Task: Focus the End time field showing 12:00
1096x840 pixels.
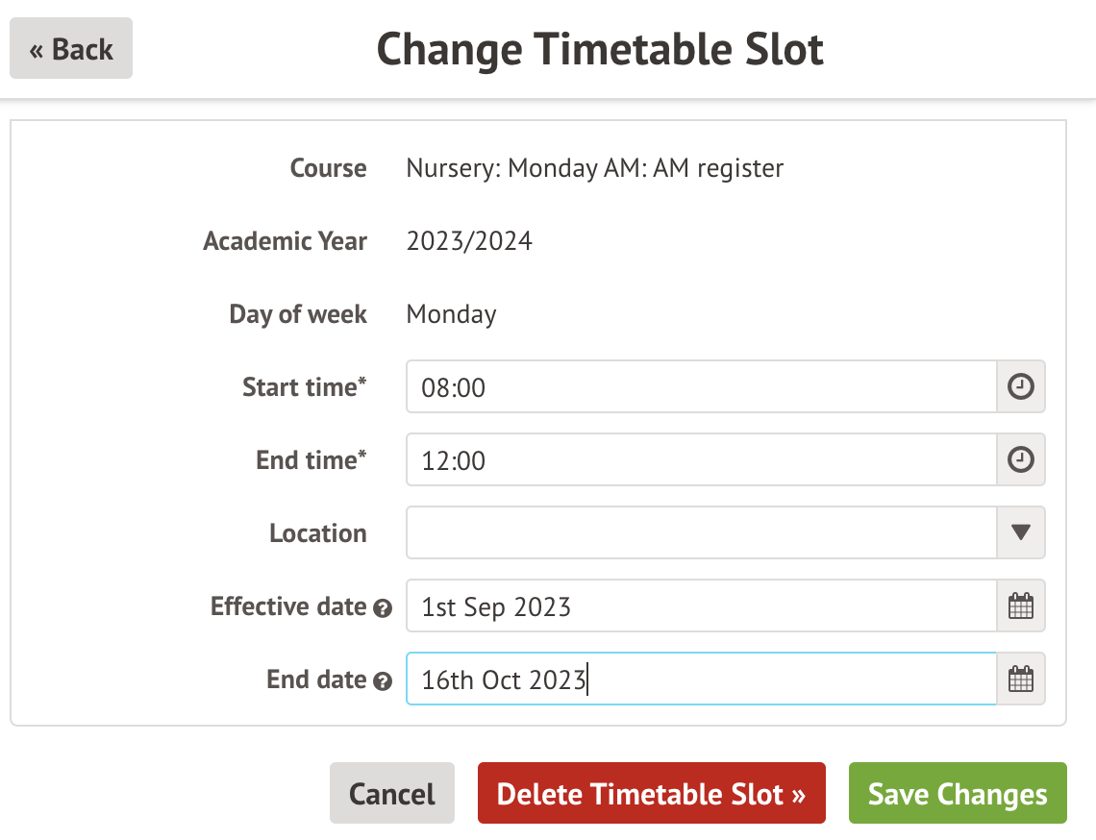Action: tap(700, 460)
